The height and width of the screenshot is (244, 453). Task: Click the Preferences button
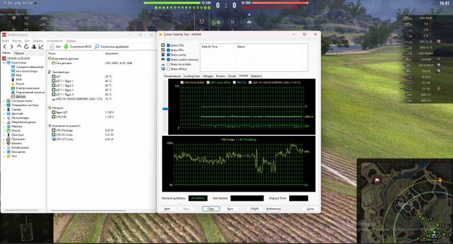pyautogui.click(x=274, y=209)
